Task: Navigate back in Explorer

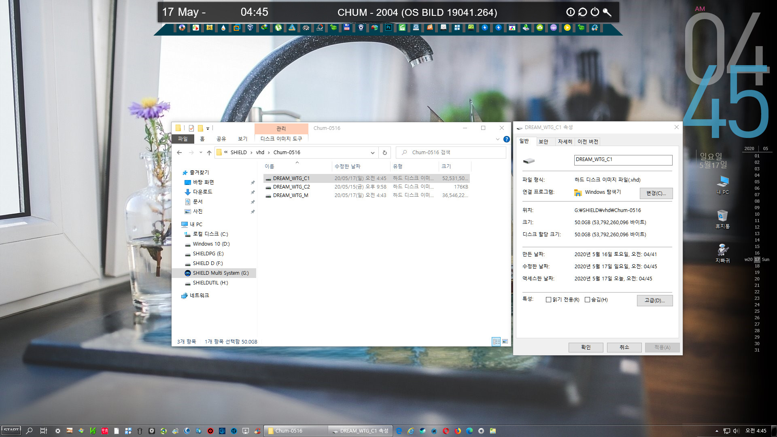Action: coord(179,153)
